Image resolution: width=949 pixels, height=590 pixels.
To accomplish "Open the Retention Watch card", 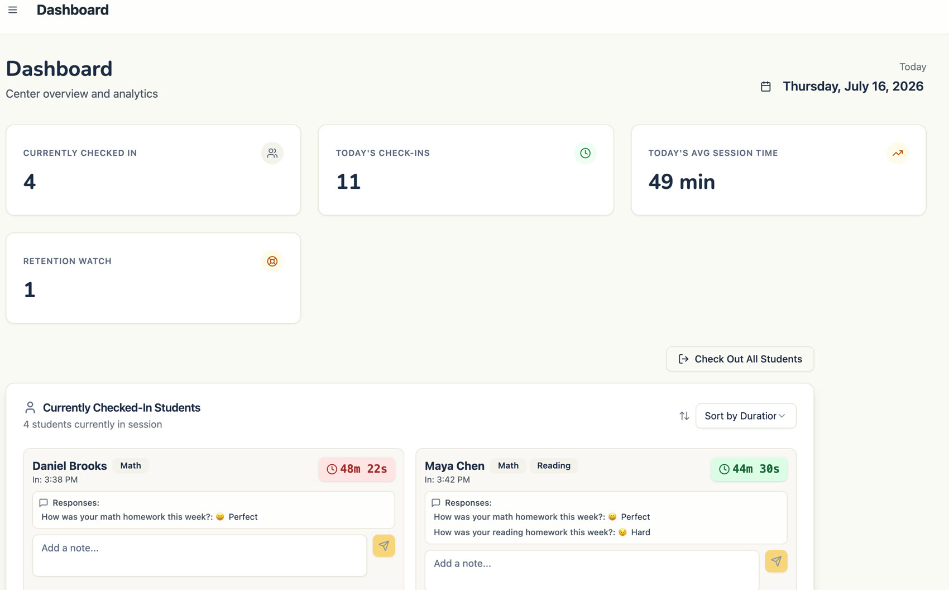I will (x=154, y=278).
